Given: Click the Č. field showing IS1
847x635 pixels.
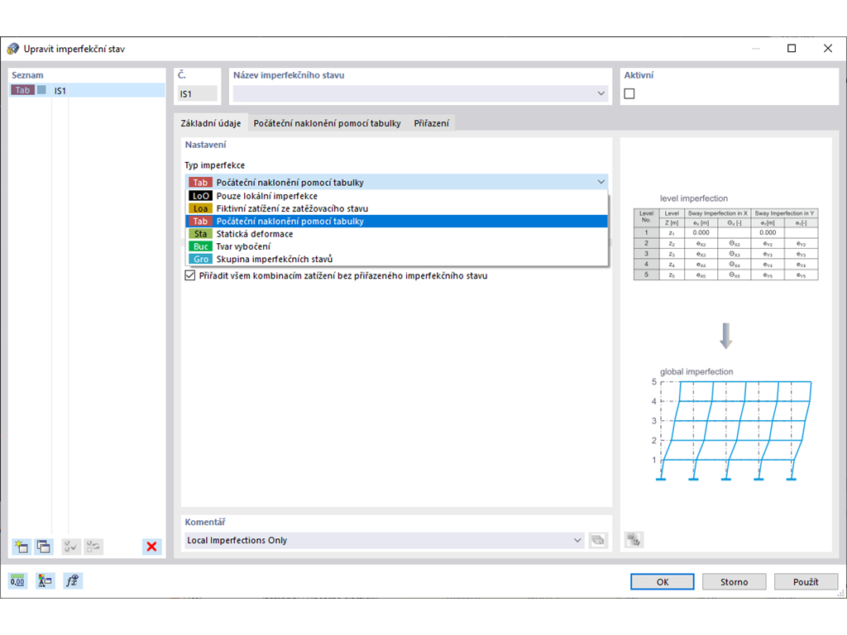Looking at the screenshot, I should (x=198, y=93).
